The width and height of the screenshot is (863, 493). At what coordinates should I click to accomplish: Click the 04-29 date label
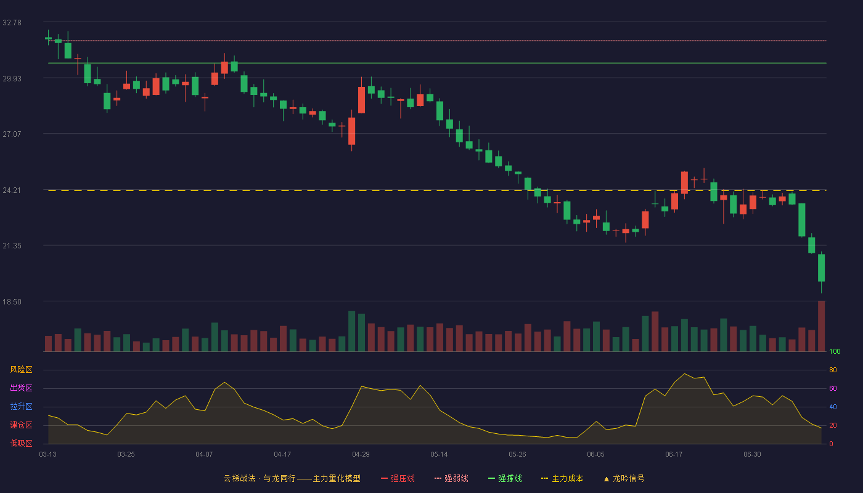pos(361,454)
